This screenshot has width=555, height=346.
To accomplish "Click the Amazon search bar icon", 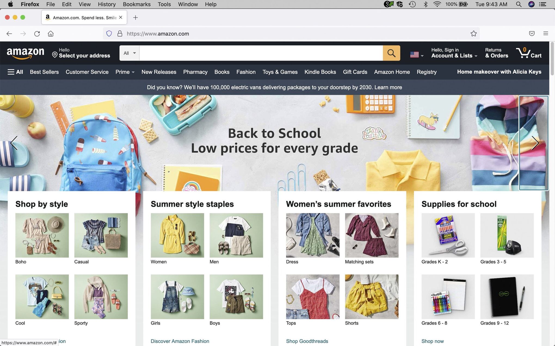I will click(392, 53).
